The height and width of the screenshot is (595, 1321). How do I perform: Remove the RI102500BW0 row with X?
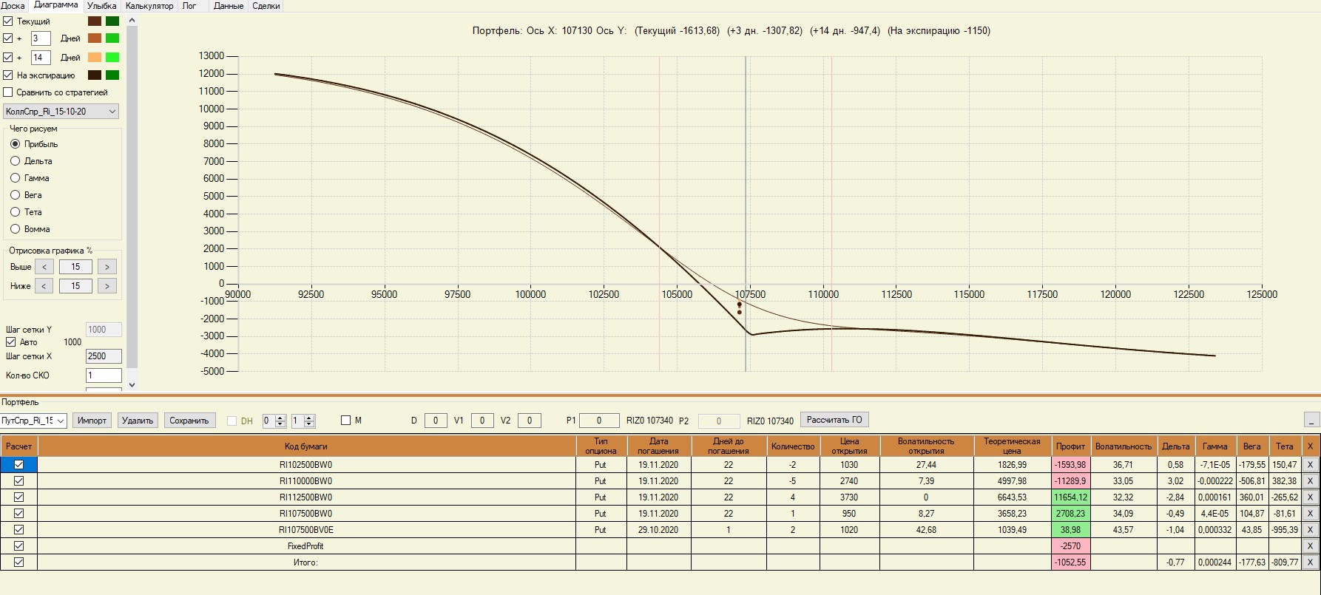tap(1310, 465)
